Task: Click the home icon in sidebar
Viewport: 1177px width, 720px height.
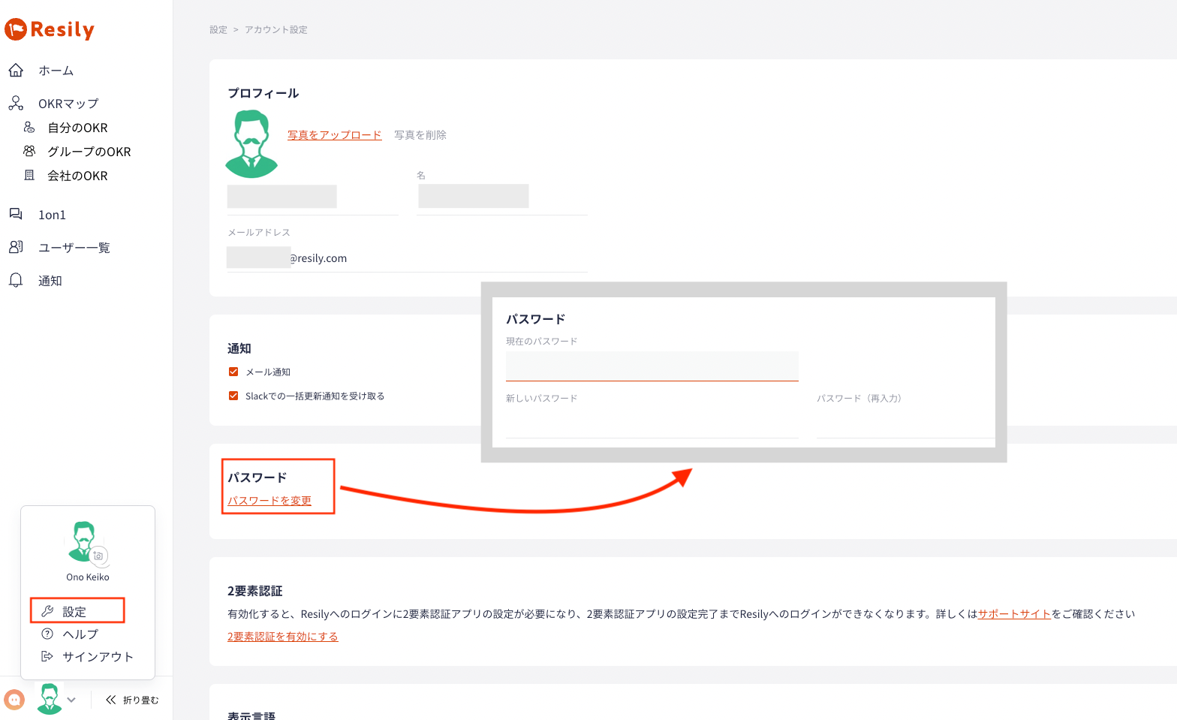Action: pos(16,70)
